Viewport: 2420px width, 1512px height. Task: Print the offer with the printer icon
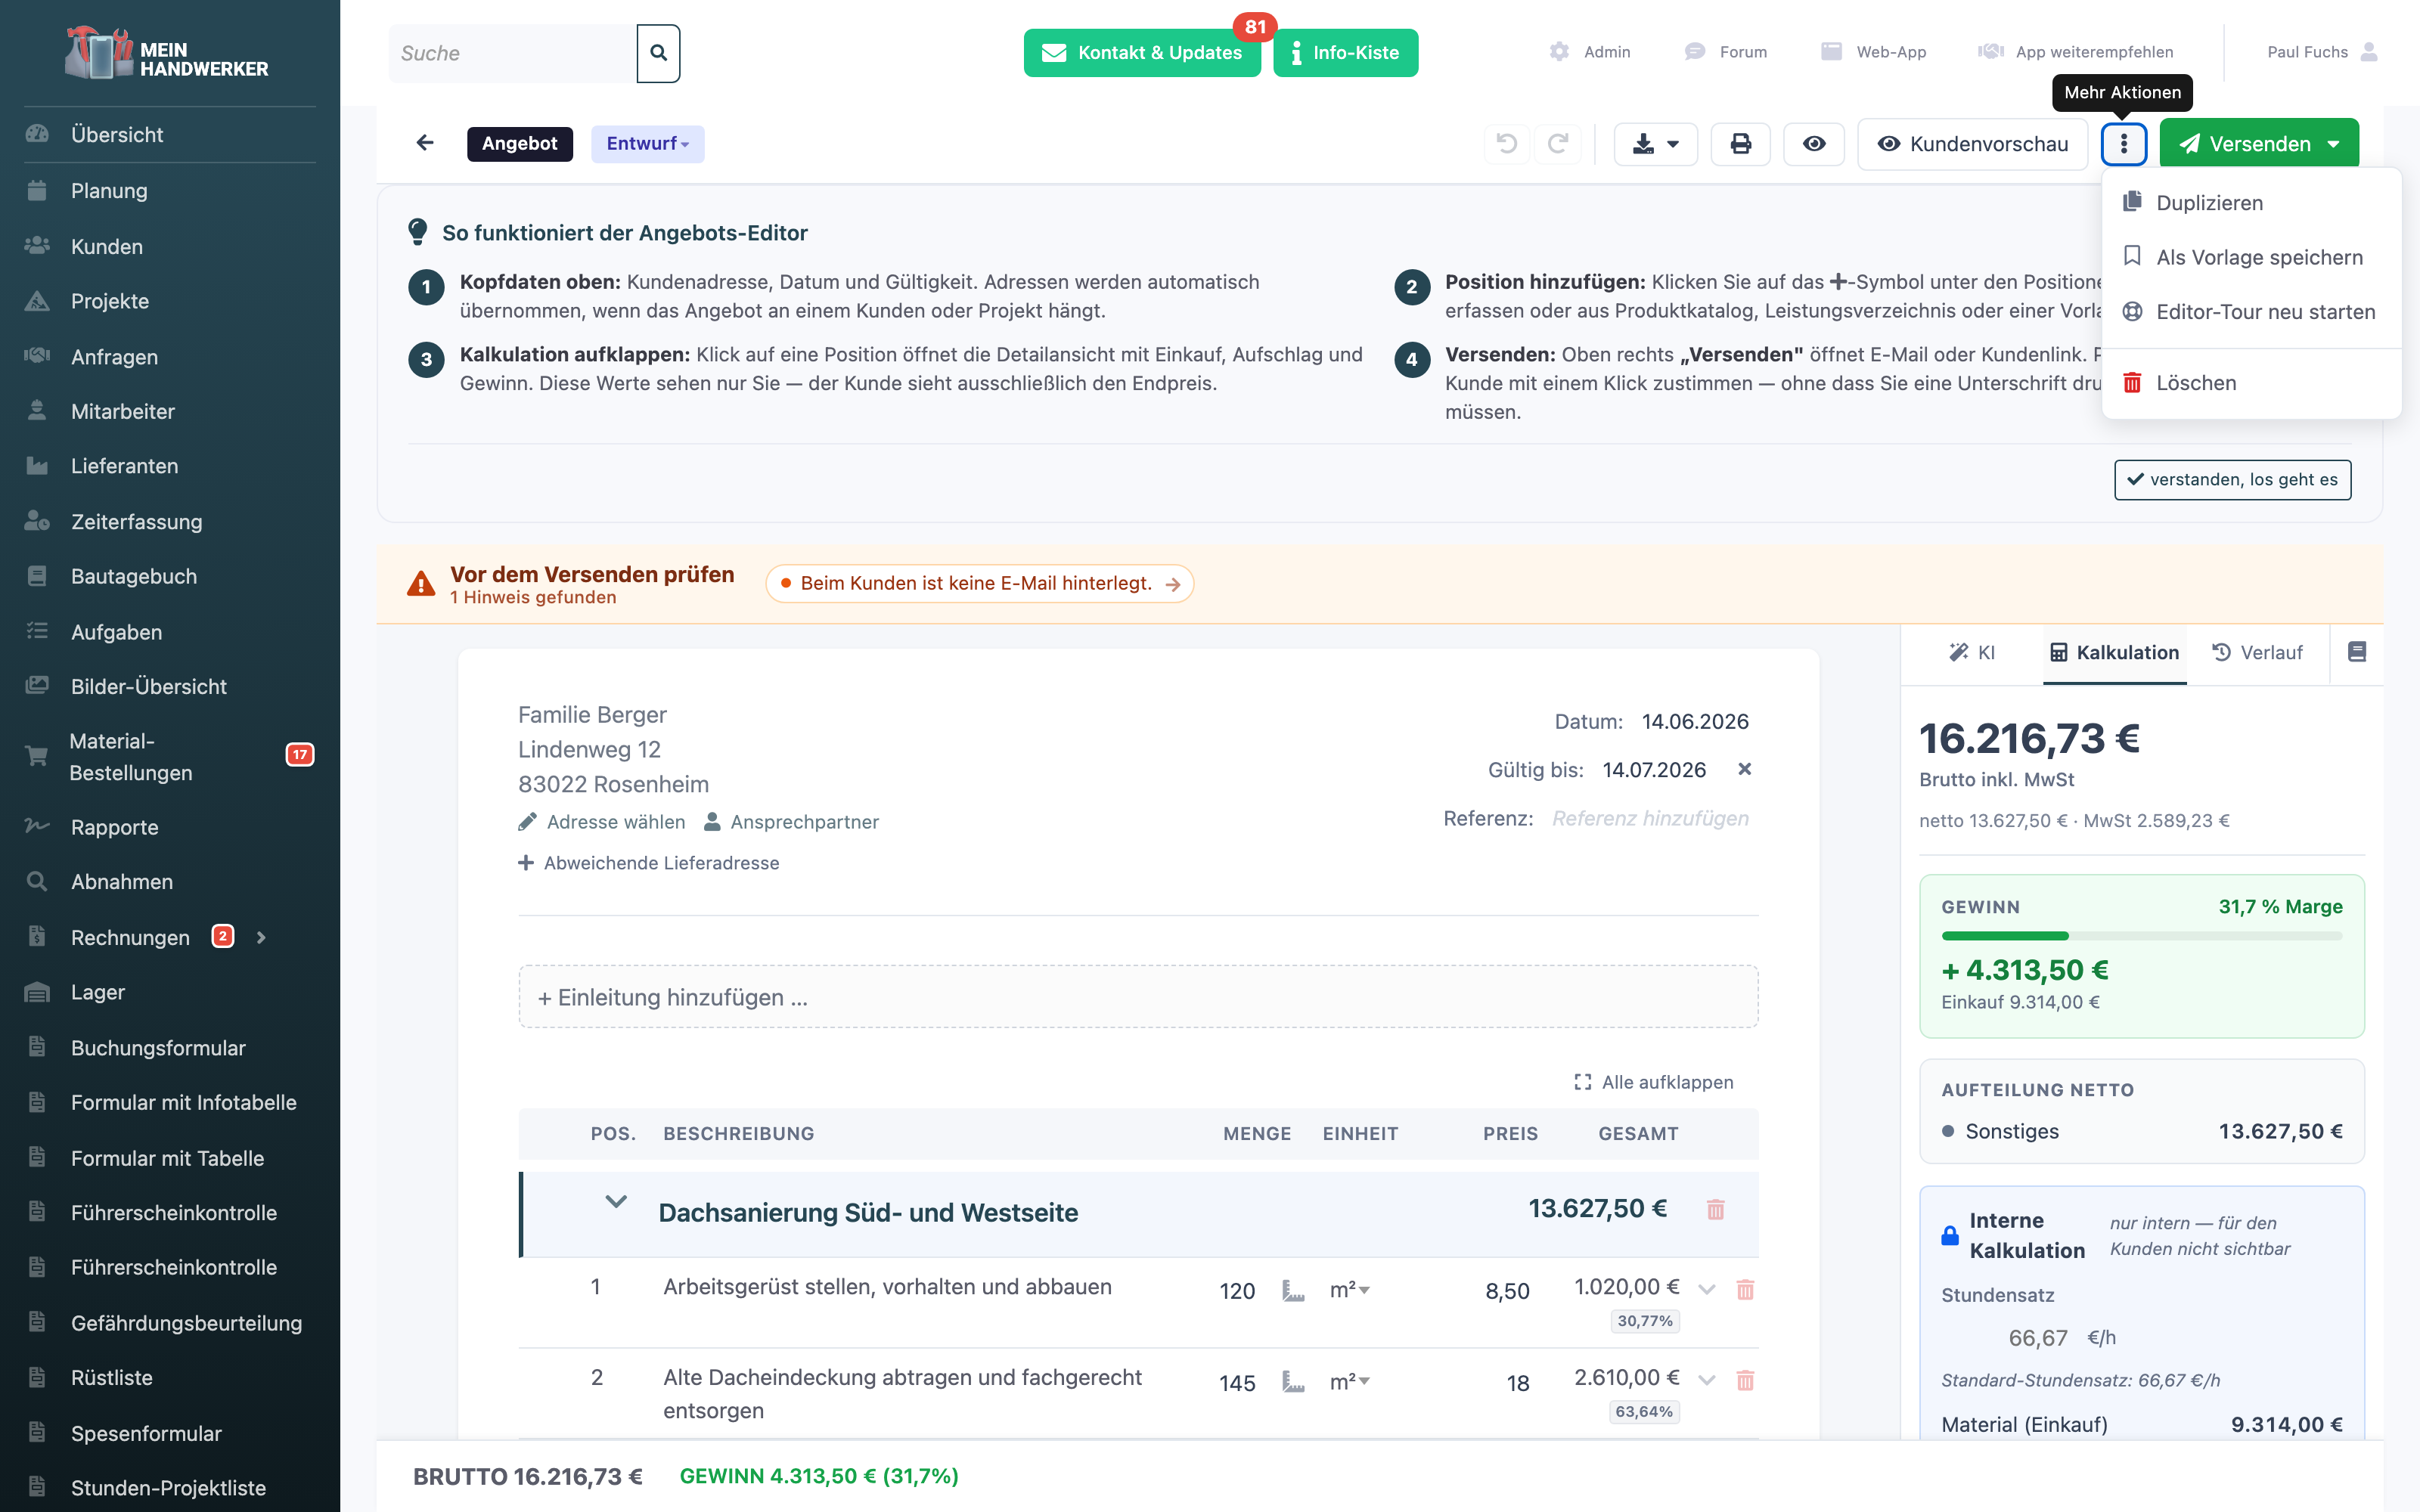click(x=1741, y=144)
